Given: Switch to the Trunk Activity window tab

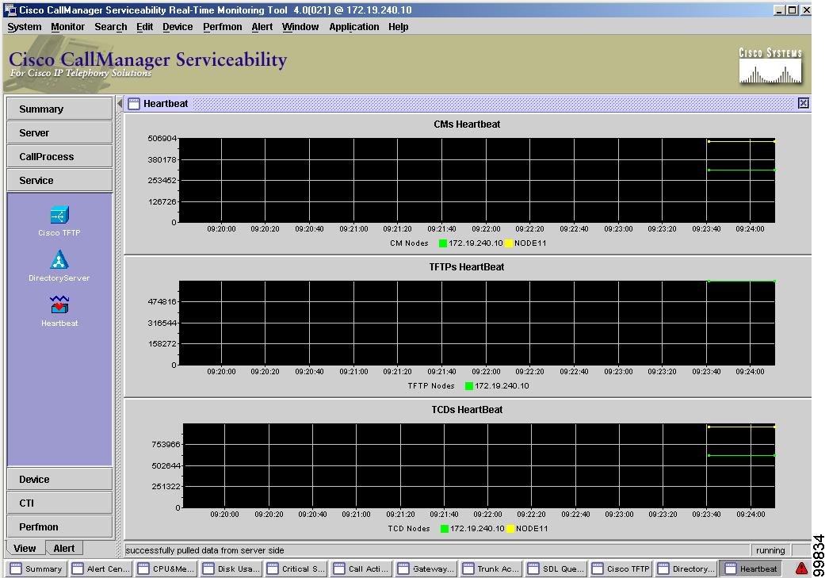Looking at the screenshot, I should click(x=491, y=568).
